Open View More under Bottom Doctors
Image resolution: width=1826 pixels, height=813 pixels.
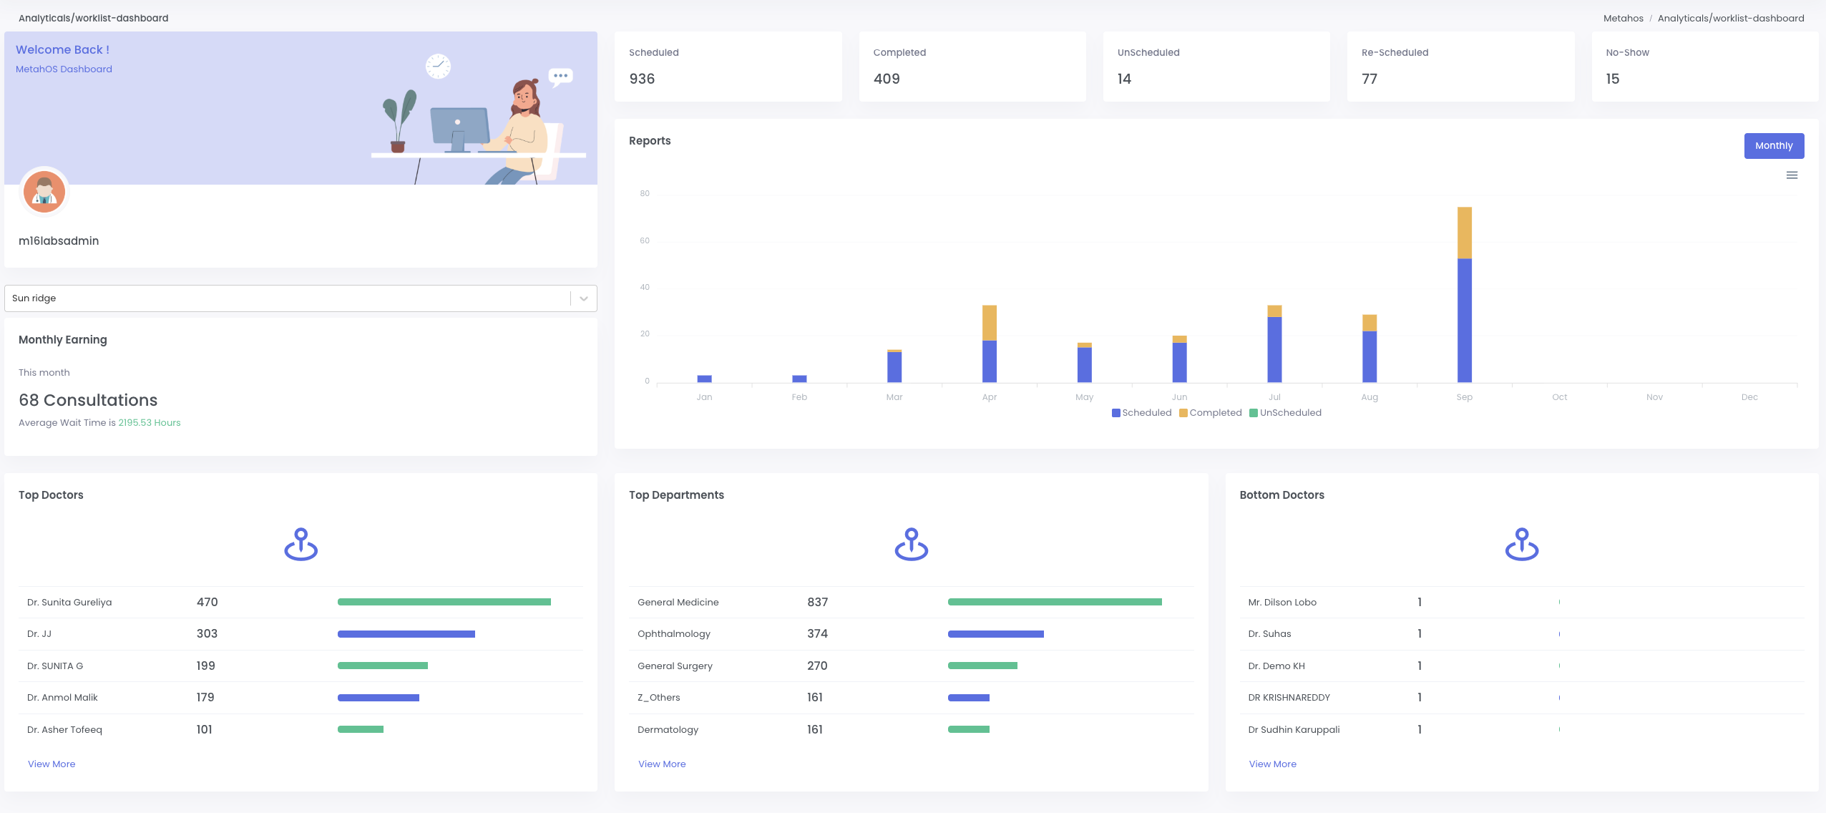point(1272,764)
